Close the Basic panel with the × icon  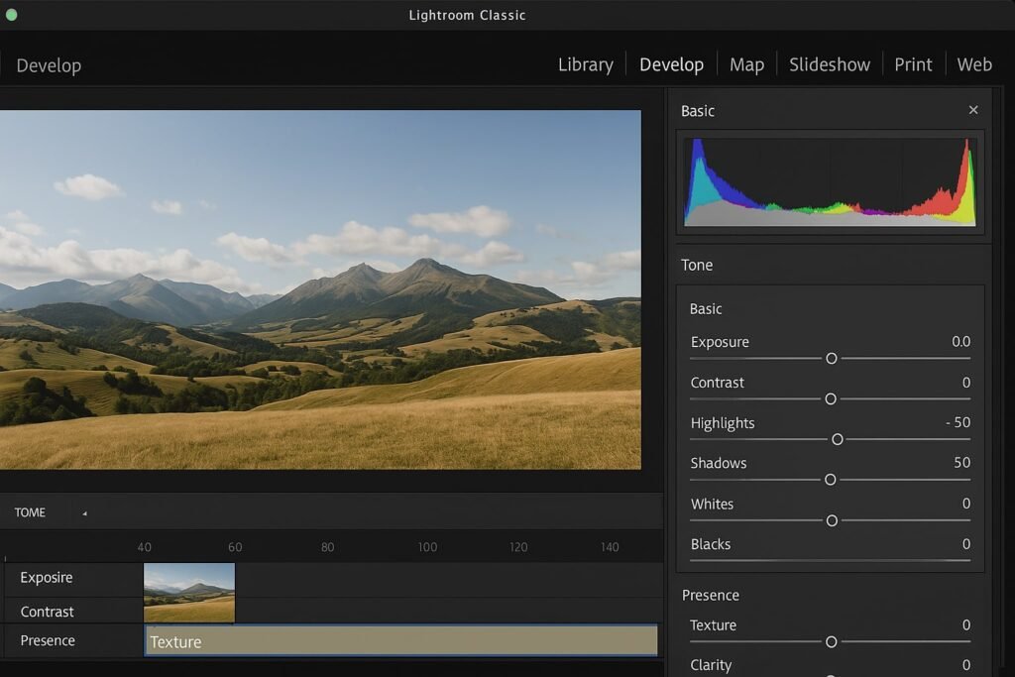973,110
